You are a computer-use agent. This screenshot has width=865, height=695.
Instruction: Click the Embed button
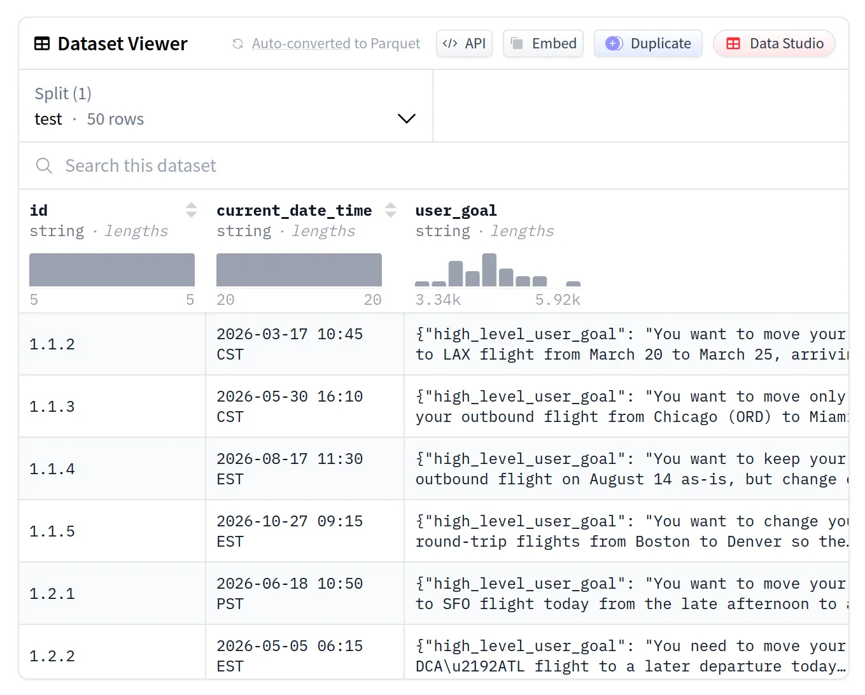543,43
